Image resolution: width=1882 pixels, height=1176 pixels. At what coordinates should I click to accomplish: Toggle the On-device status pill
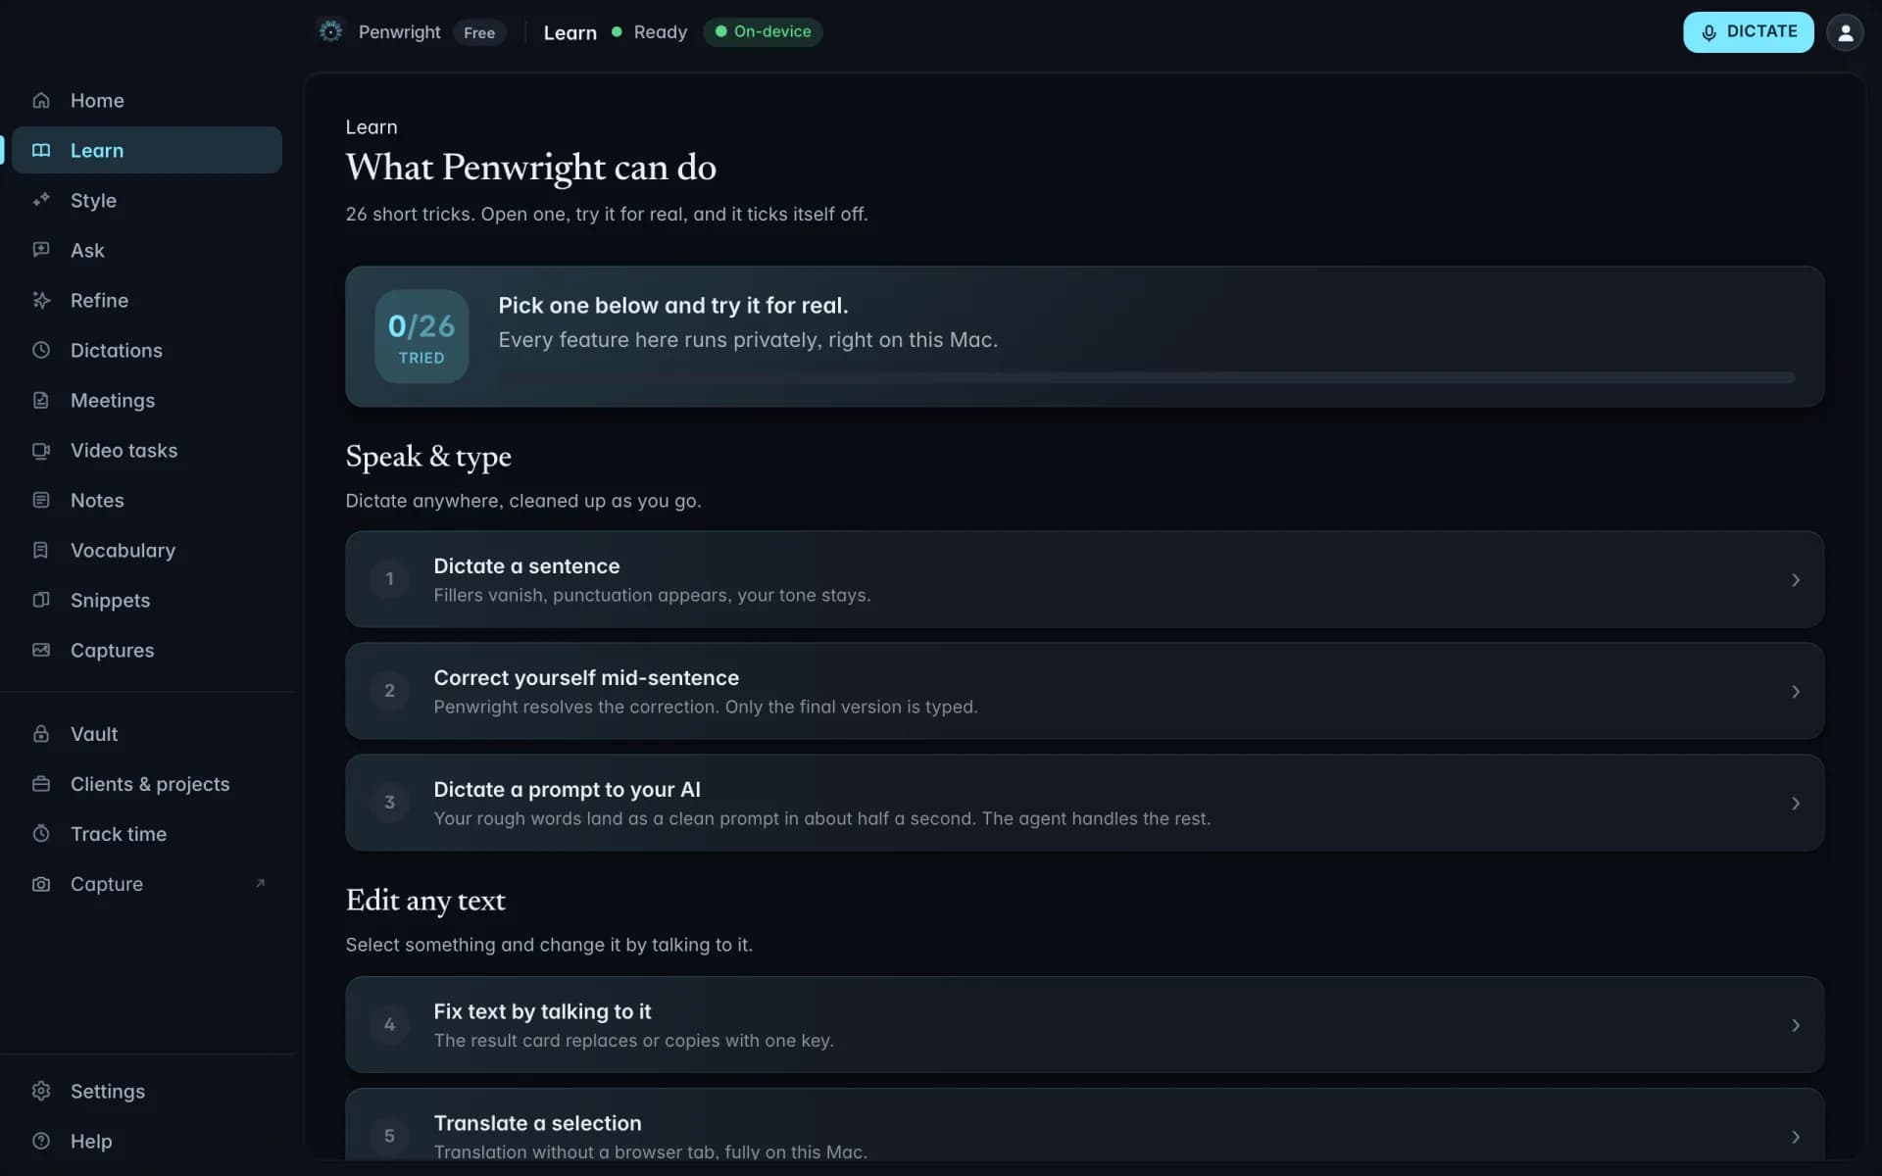click(763, 31)
